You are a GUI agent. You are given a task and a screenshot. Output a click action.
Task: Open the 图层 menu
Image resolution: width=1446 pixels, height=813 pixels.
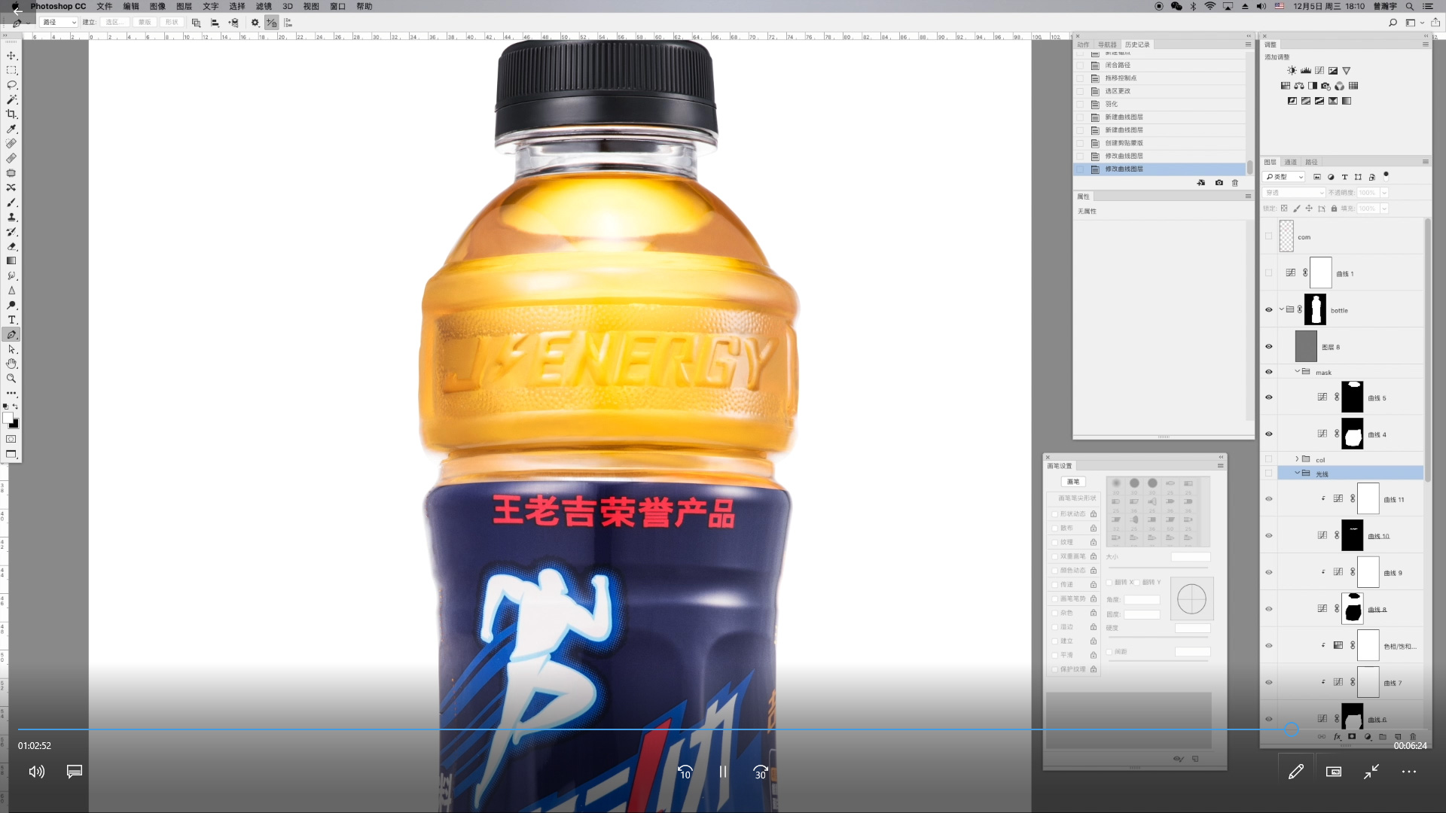point(184,6)
